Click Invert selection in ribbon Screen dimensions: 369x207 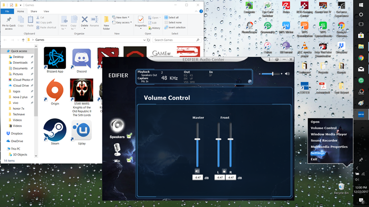tap(175, 27)
